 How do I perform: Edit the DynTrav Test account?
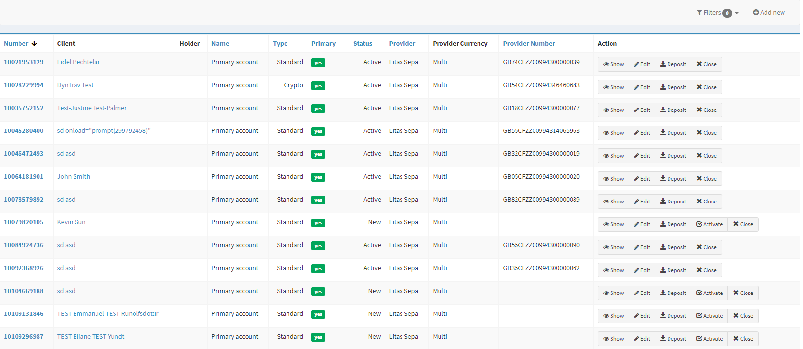pos(642,87)
